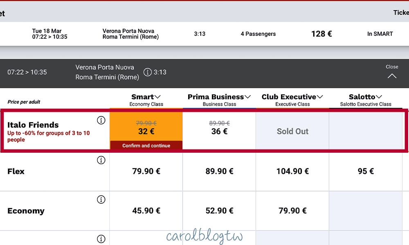The width and height of the screenshot is (409, 245).
Task: Select Economy Smart 45.90 € fare
Action: (x=146, y=211)
